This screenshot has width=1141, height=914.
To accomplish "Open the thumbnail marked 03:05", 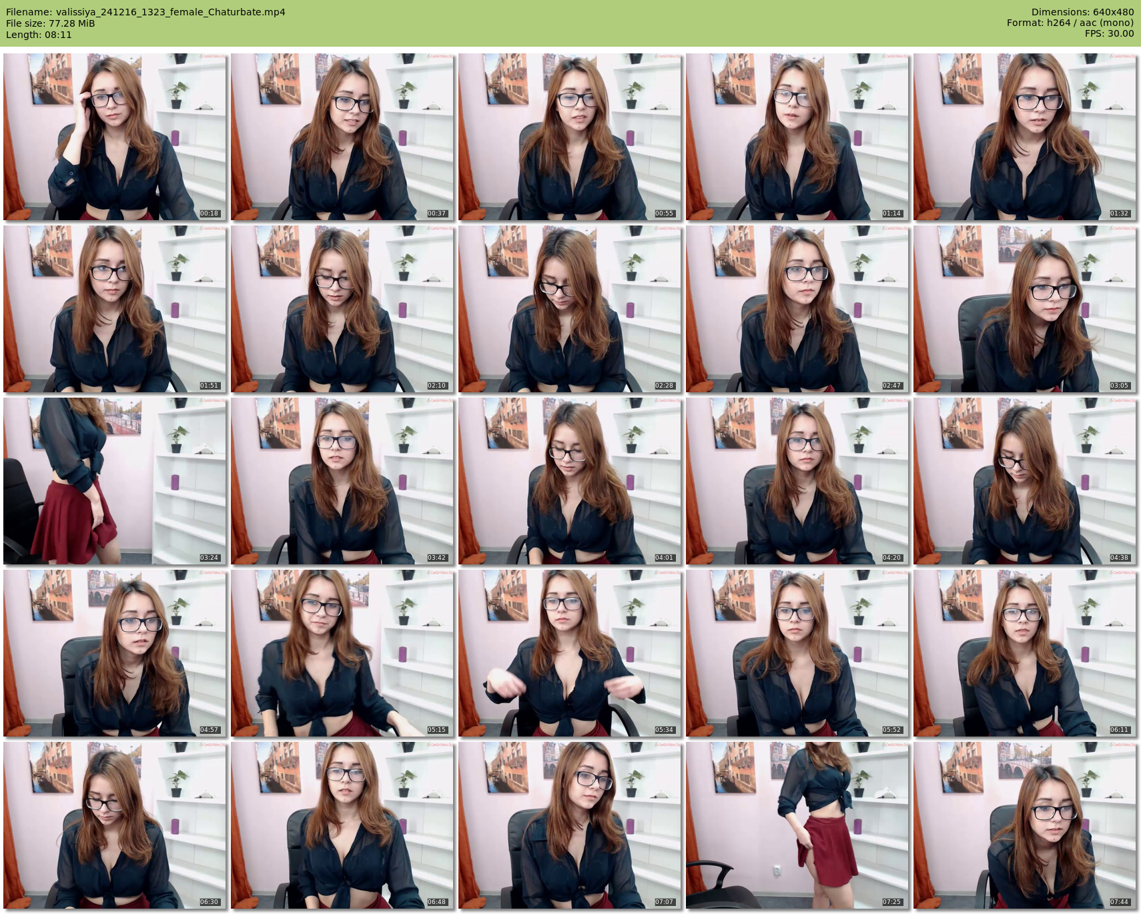I will pyautogui.click(x=1025, y=309).
